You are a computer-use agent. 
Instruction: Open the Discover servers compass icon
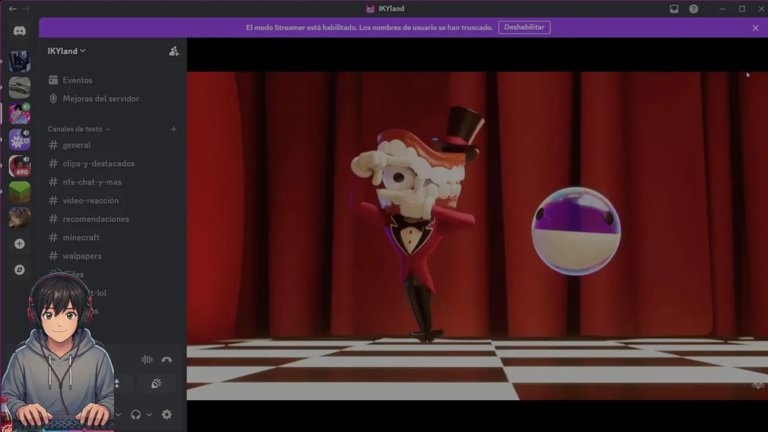(20, 270)
